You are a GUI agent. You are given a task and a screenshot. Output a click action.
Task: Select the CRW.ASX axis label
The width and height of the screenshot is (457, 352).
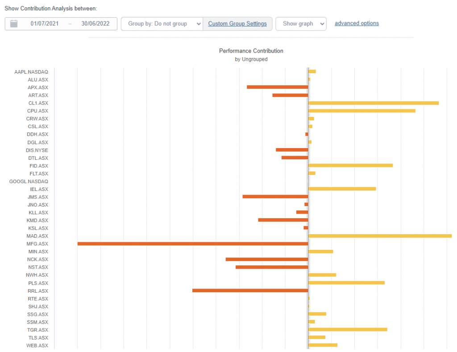click(37, 119)
